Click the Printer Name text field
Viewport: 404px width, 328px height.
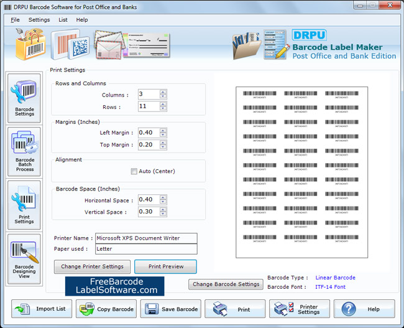[146, 238]
